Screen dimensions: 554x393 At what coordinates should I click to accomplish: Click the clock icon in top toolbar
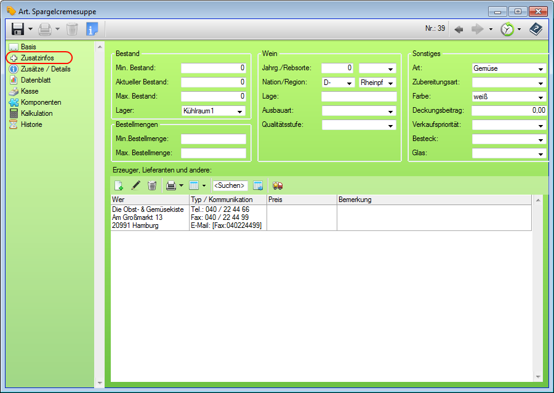point(507,29)
